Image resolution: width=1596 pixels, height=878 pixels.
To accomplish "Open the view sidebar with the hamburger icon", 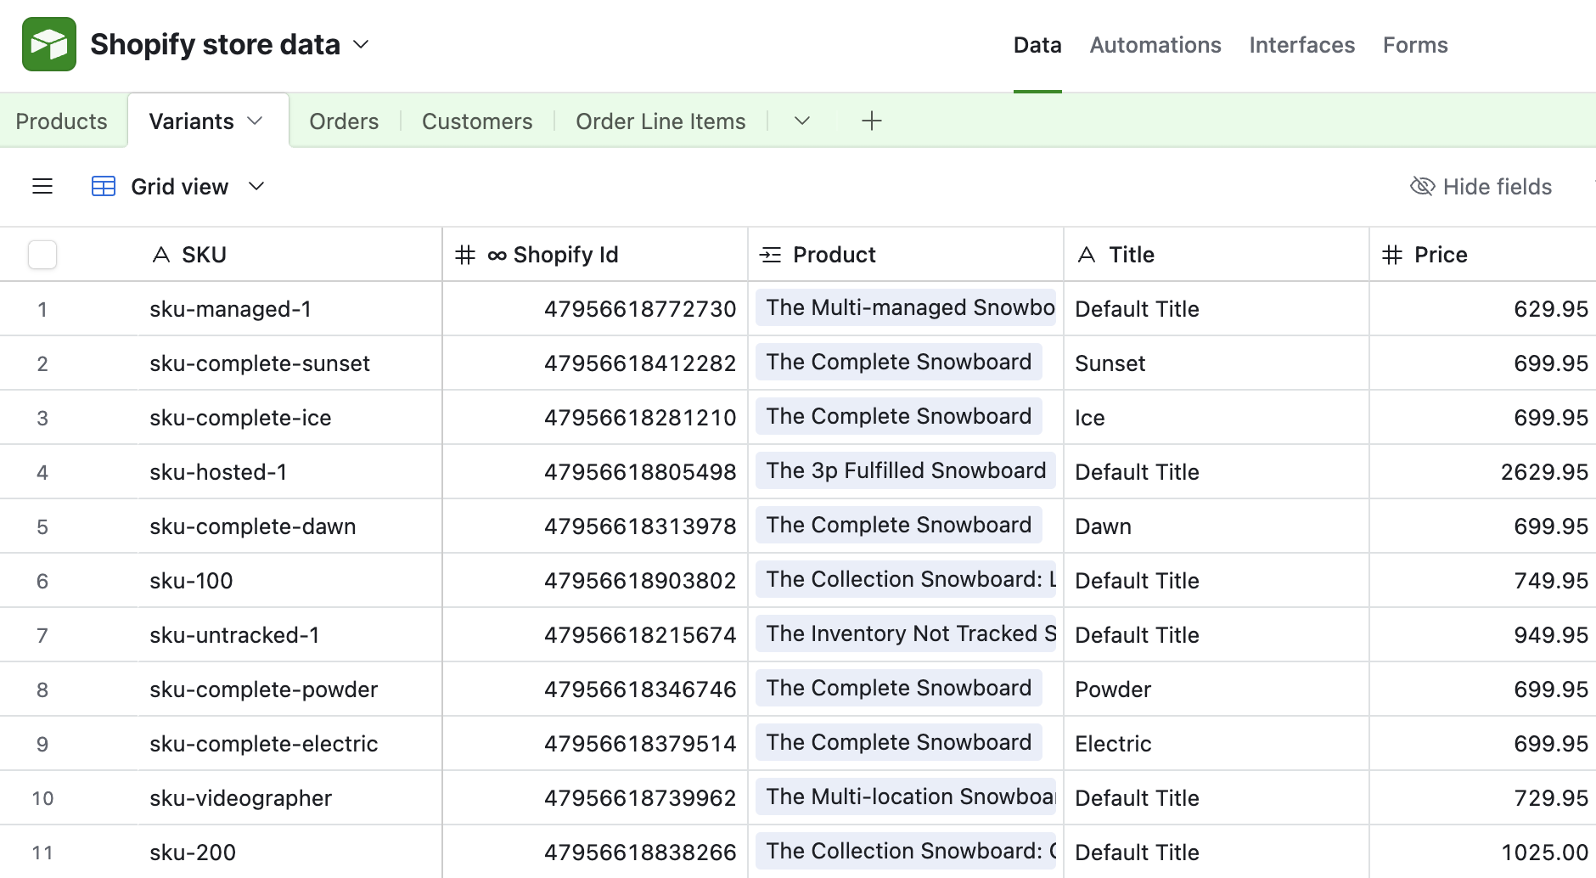I will [42, 186].
